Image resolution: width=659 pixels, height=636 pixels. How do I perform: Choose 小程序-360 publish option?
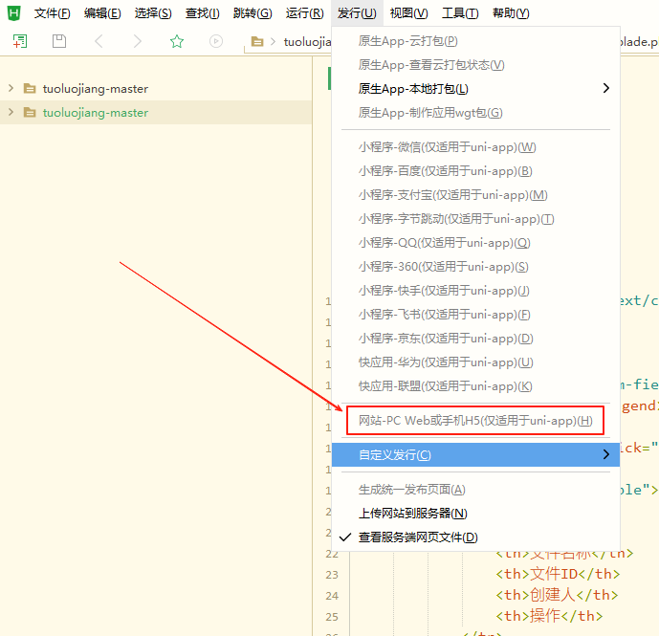(475, 267)
